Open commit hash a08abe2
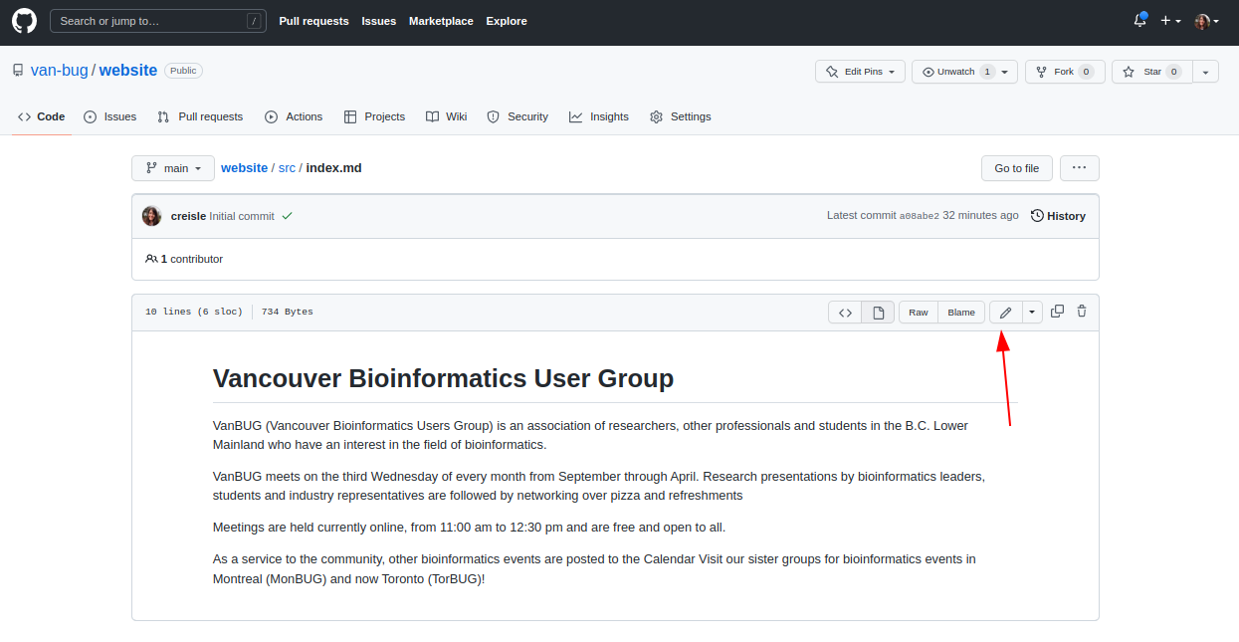Screen dimensions: 1239x642 (x=920, y=216)
